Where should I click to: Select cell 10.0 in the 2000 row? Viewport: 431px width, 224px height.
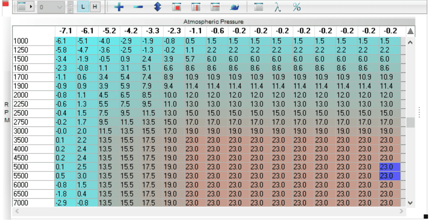[x=174, y=95]
